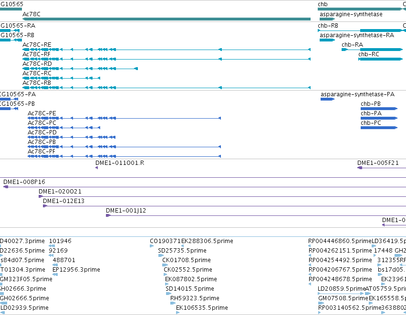This screenshot has height=315, width=406.
Task: Click EST feature 488701
Action: pos(55,265)
